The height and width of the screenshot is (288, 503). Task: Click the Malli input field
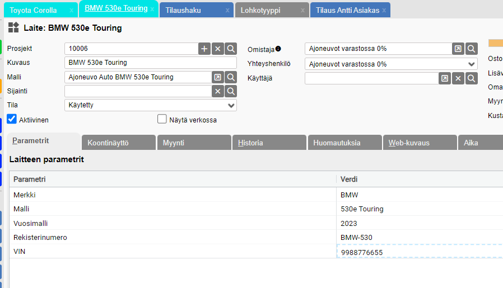(x=138, y=77)
